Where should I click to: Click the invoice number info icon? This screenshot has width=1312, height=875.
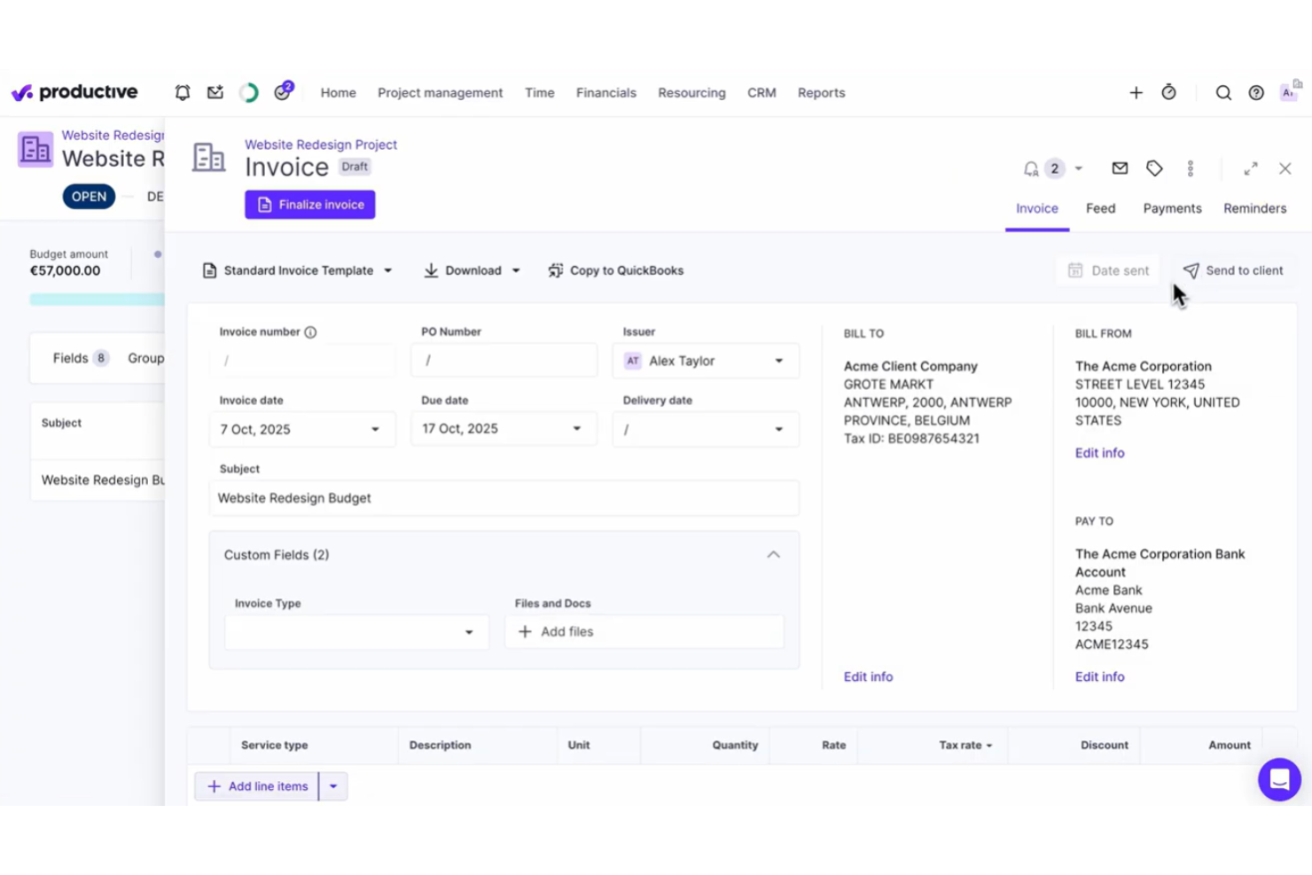310,332
